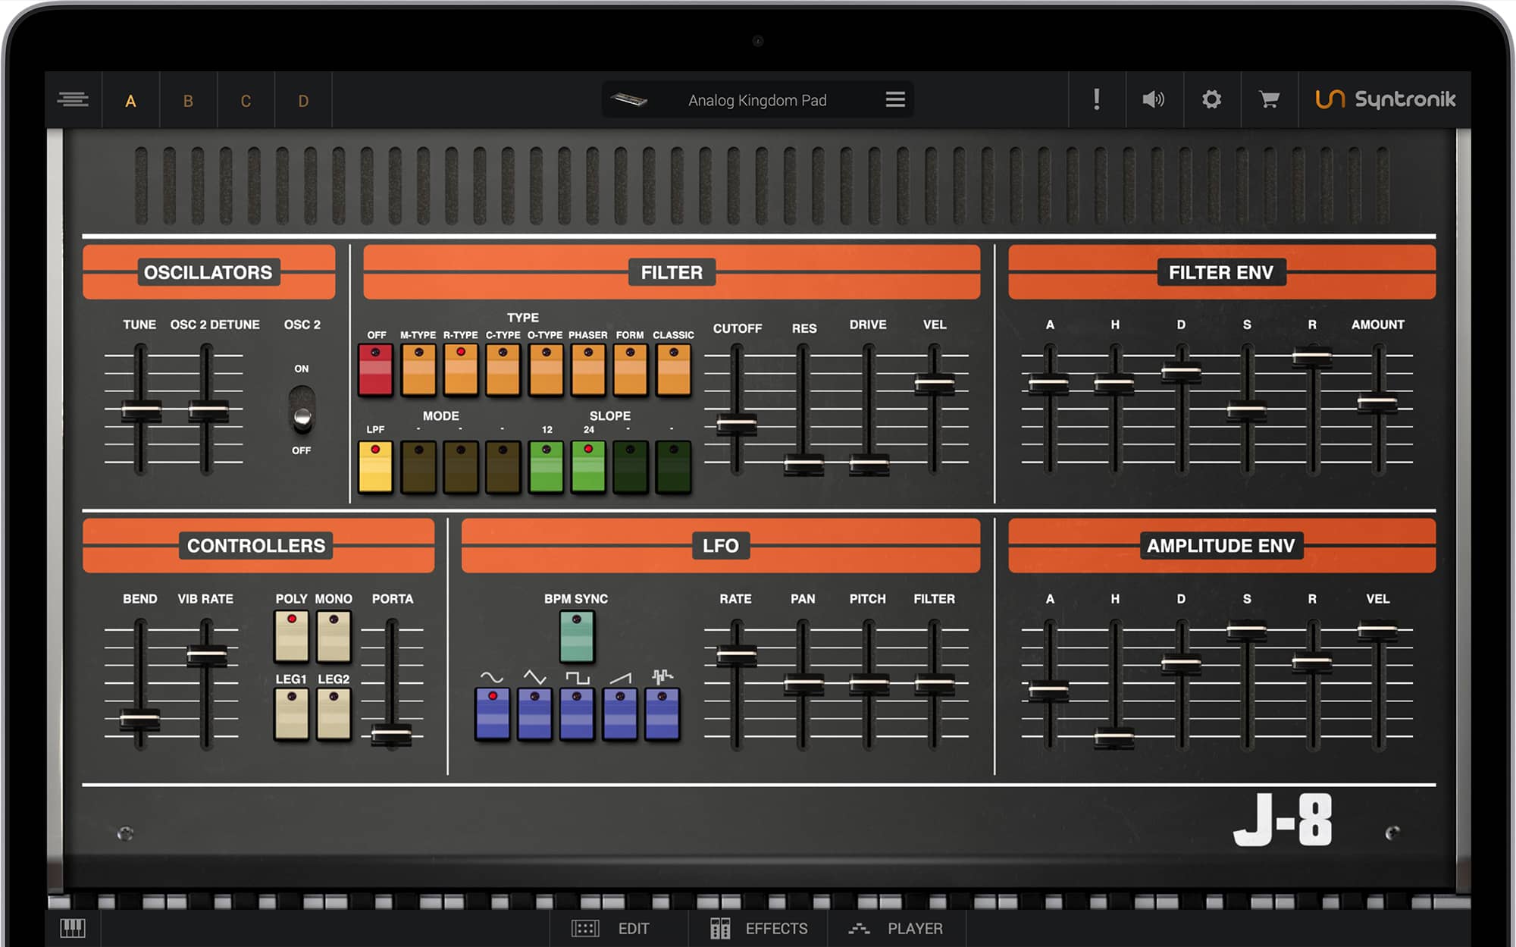Click the synth thumbnail beside preset name
This screenshot has height=947, width=1516.
coord(629,99)
